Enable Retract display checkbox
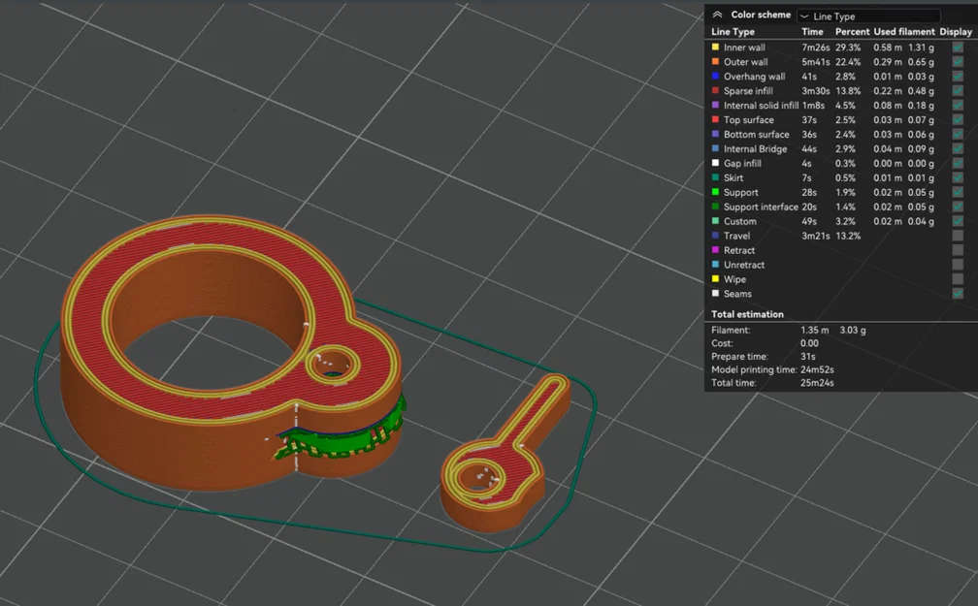 [958, 250]
